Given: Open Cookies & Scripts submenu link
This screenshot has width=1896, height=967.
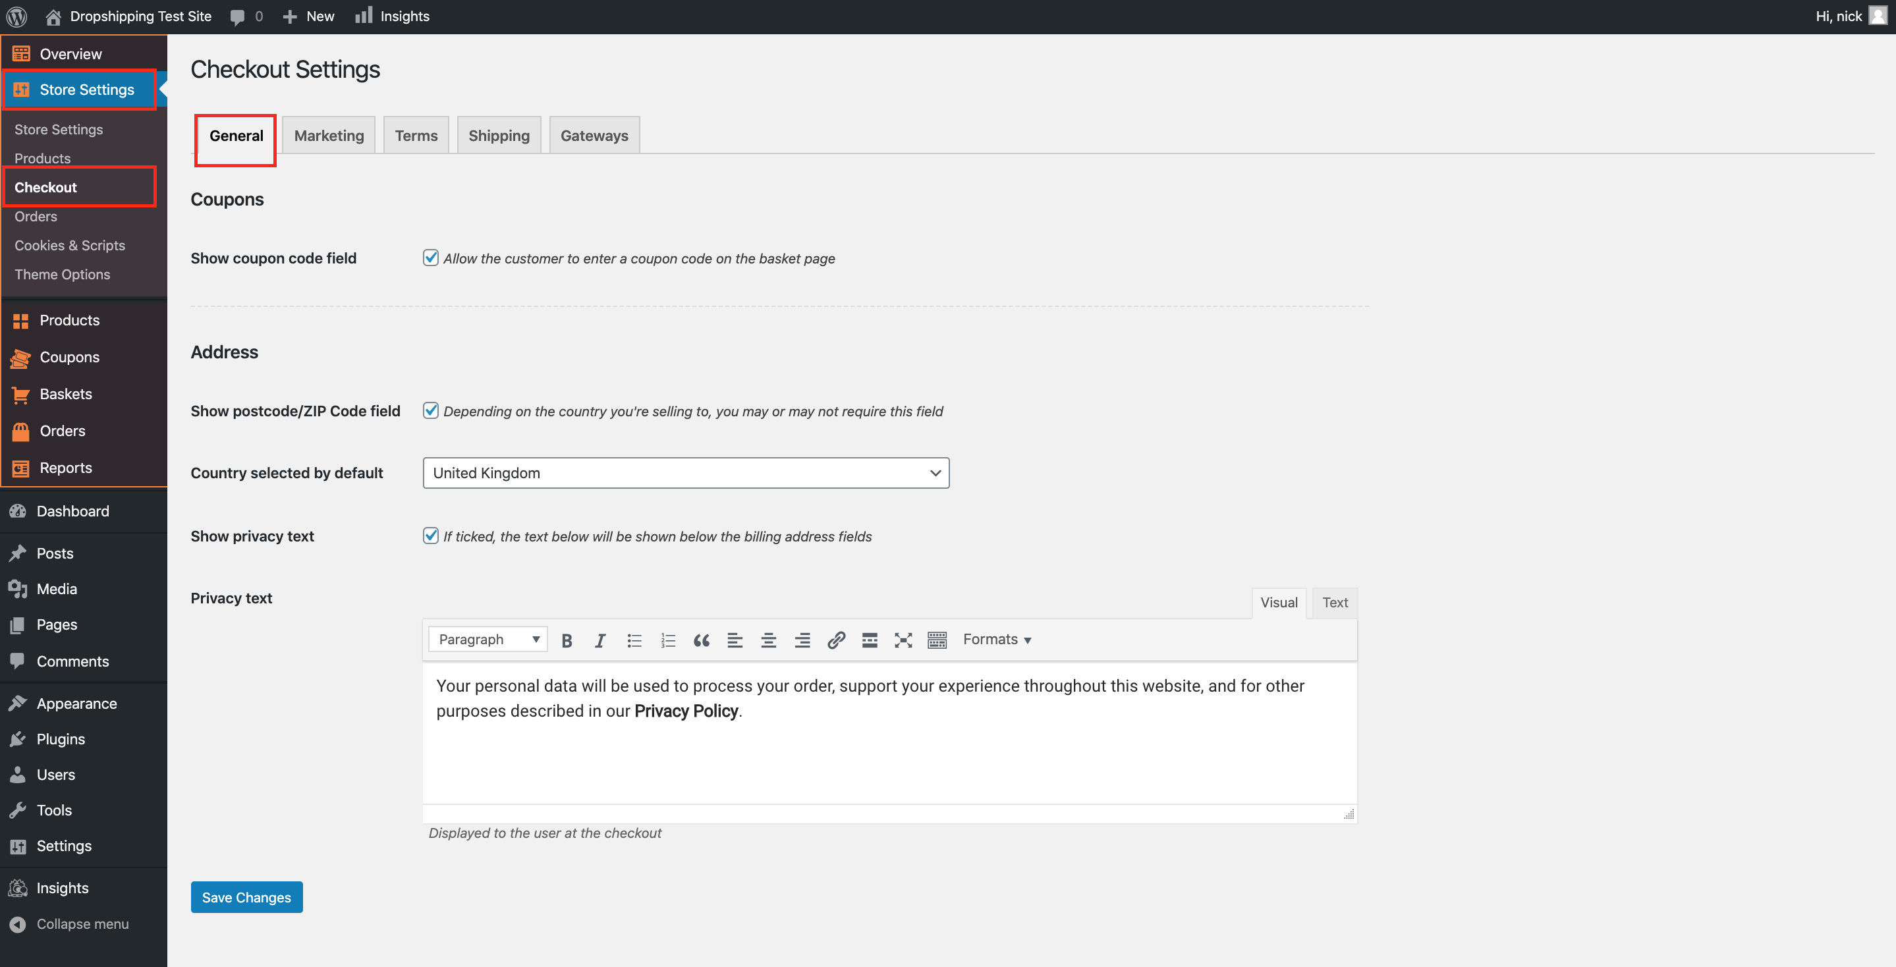Looking at the screenshot, I should click(x=70, y=245).
